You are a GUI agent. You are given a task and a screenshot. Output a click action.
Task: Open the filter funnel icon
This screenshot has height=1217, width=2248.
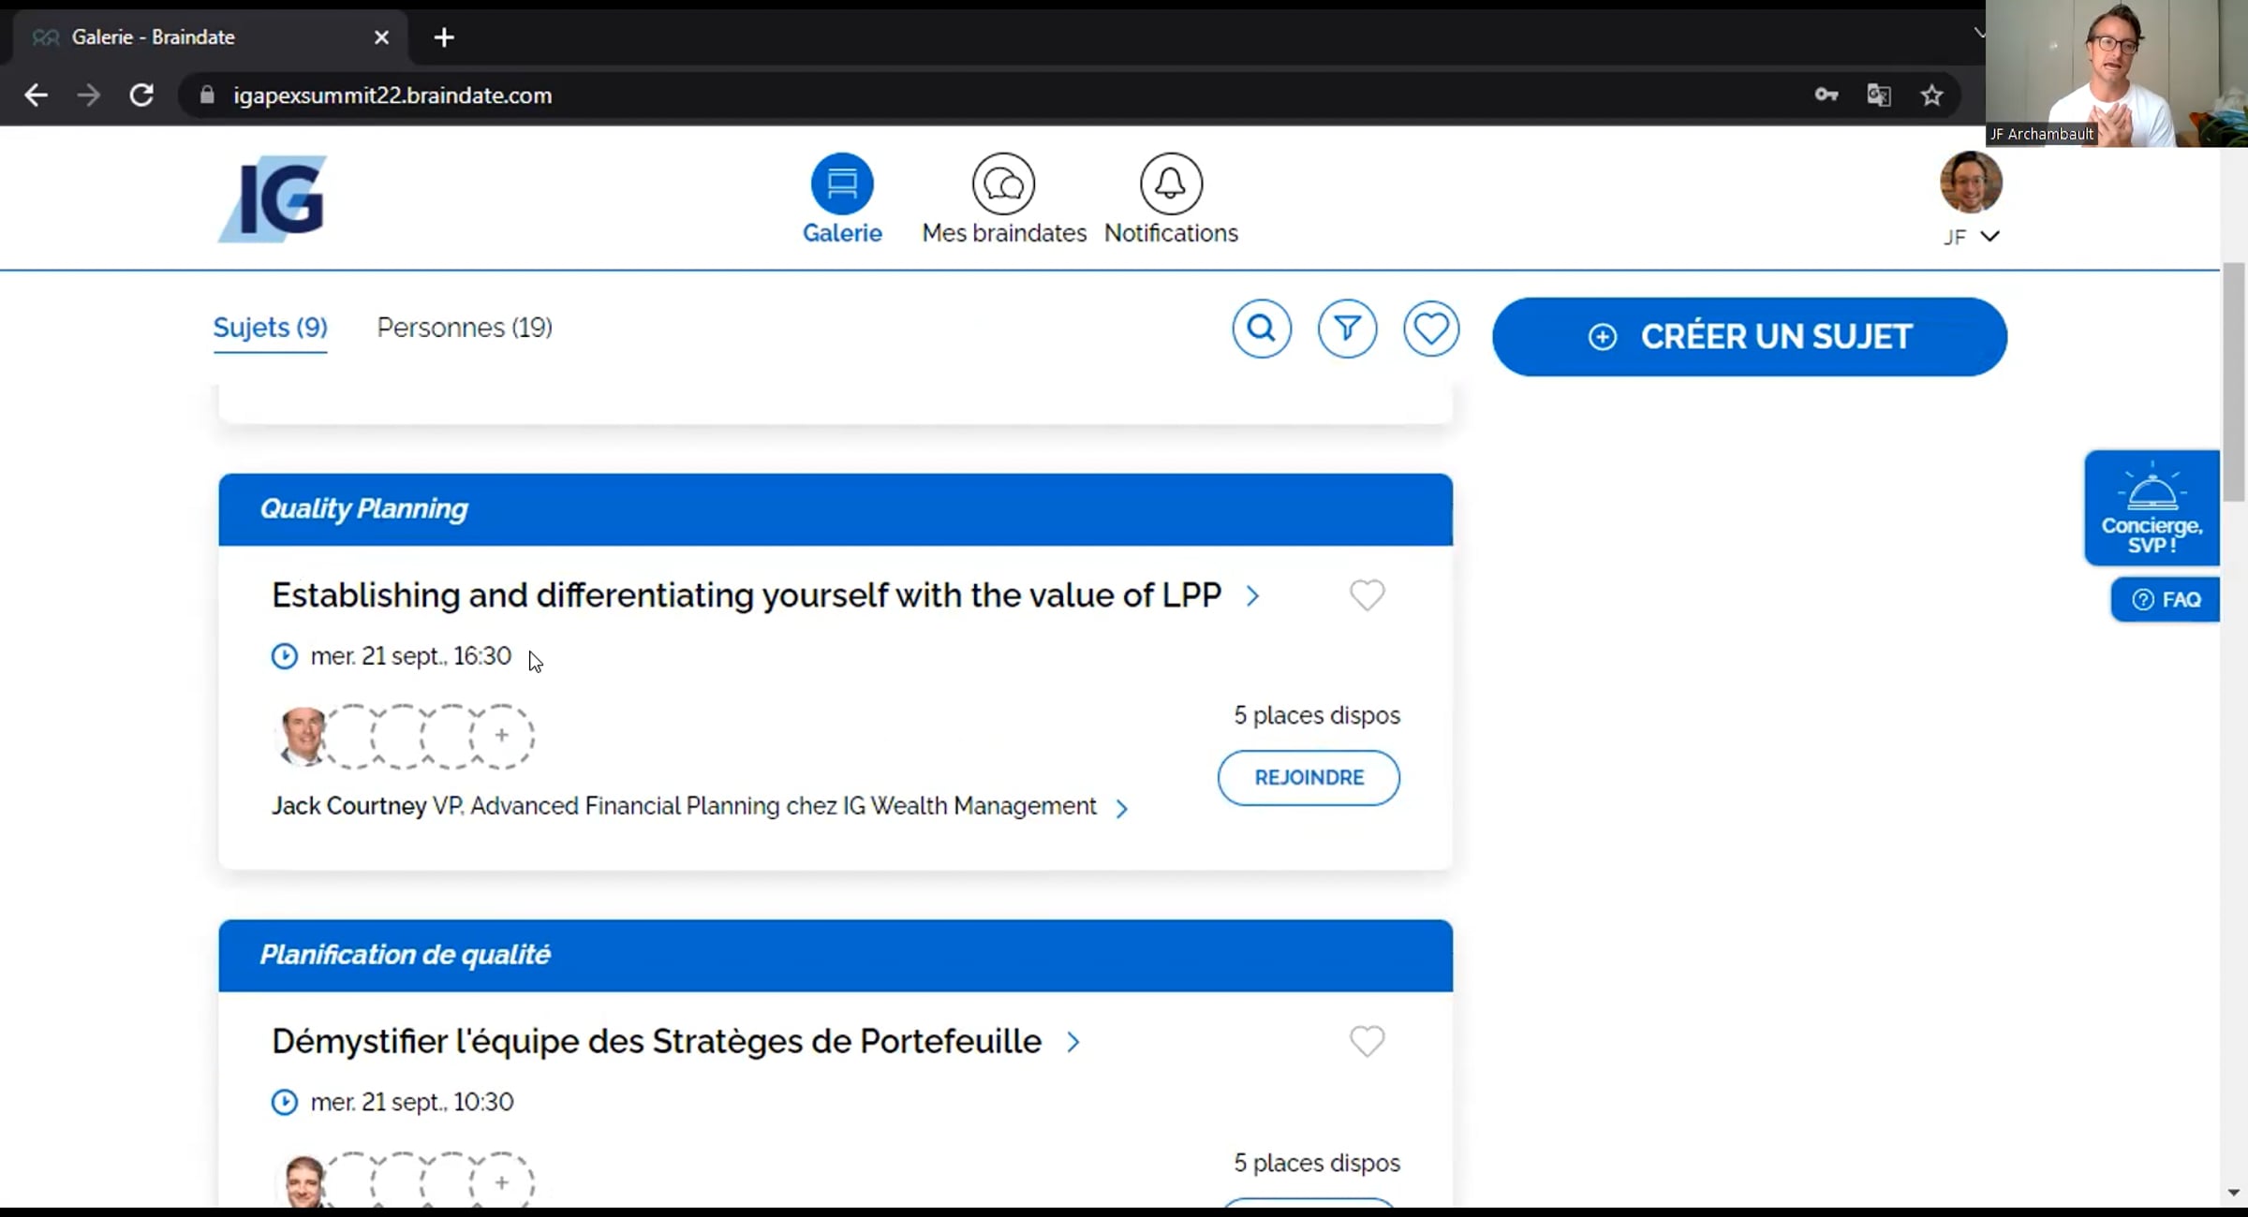tap(1347, 329)
